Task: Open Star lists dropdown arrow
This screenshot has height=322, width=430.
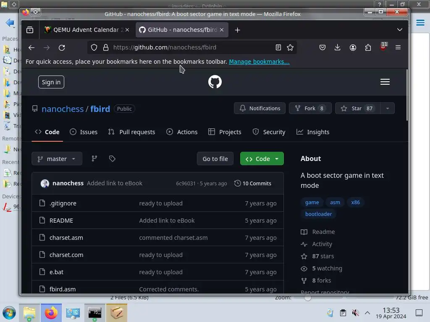Action: point(388,109)
